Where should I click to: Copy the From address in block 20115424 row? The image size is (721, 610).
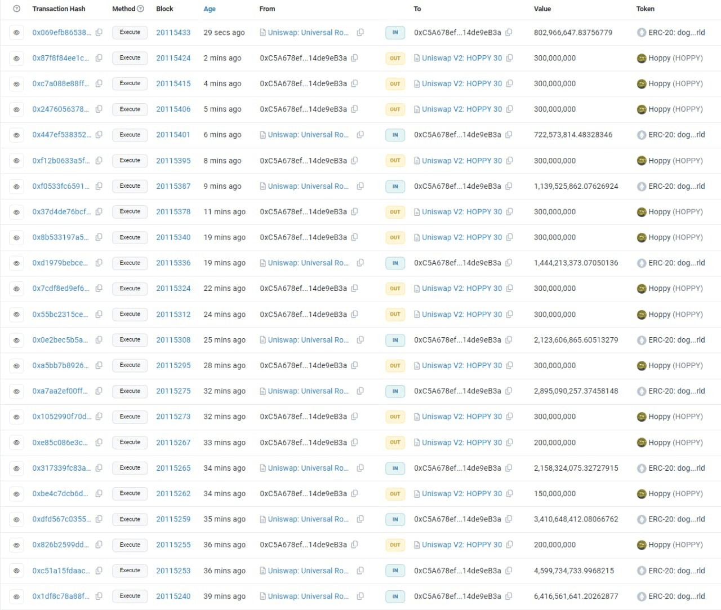tap(354, 58)
